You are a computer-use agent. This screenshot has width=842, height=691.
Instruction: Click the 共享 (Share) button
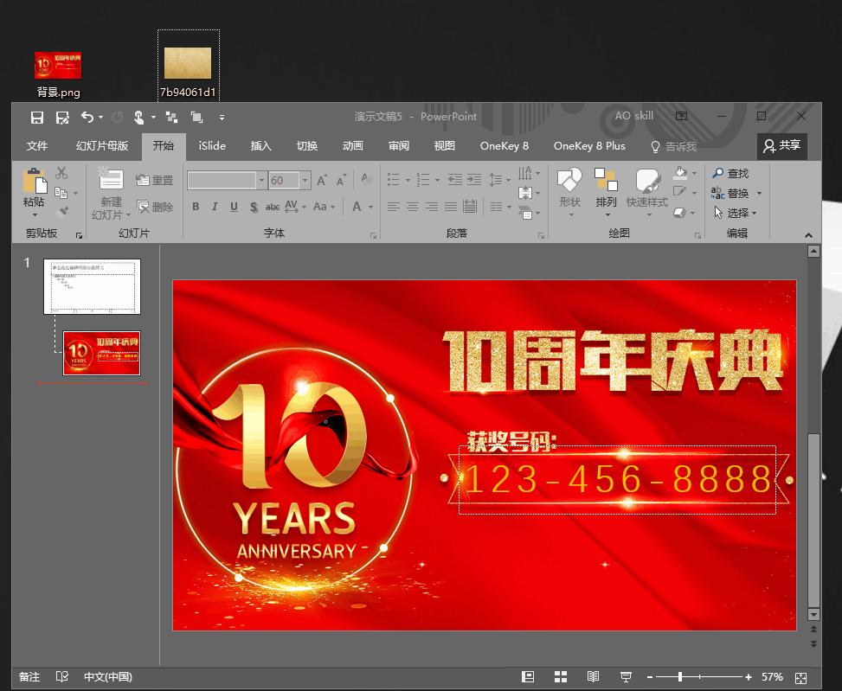pos(781,145)
